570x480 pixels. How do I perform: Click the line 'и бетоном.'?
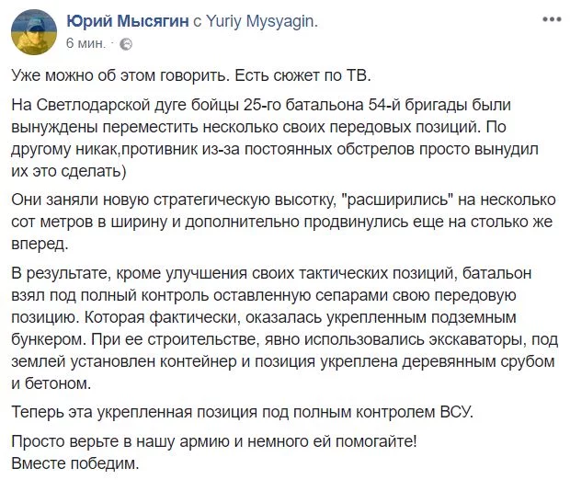tap(51, 383)
